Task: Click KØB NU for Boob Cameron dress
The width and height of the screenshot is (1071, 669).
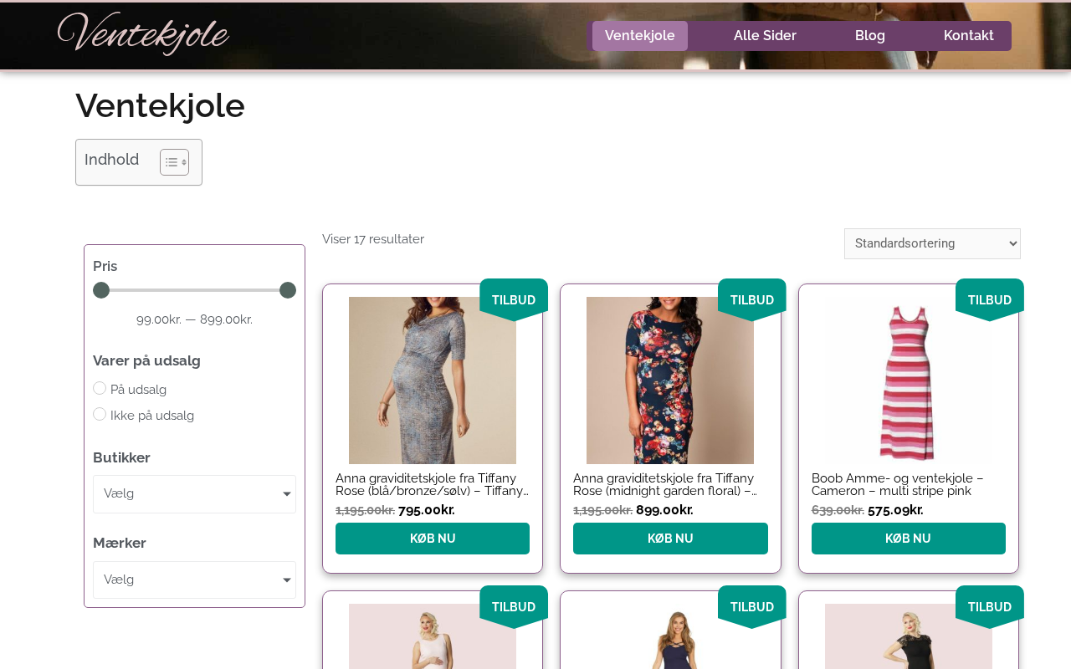Action: [x=908, y=539]
